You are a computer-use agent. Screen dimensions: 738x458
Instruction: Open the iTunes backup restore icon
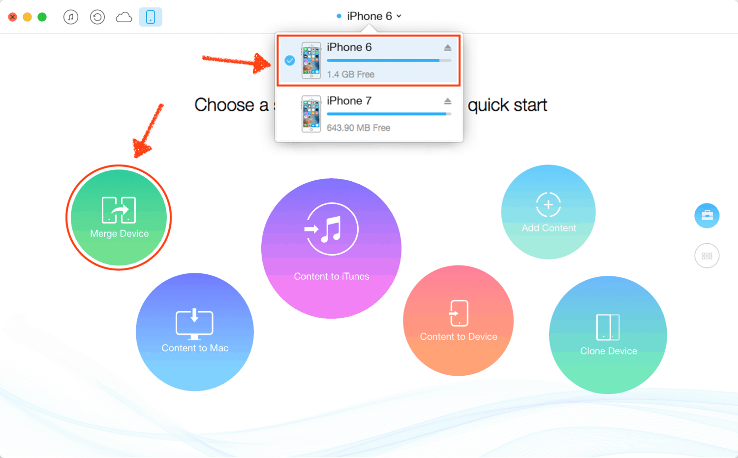pos(97,17)
